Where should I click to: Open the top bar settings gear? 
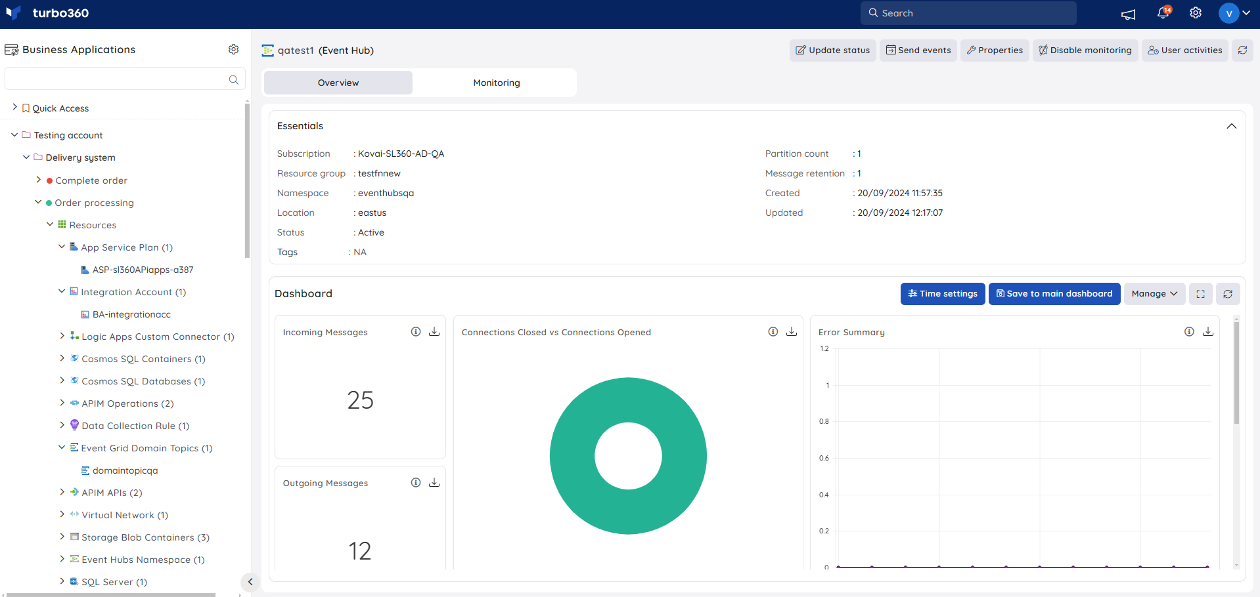click(x=1196, y=13)
